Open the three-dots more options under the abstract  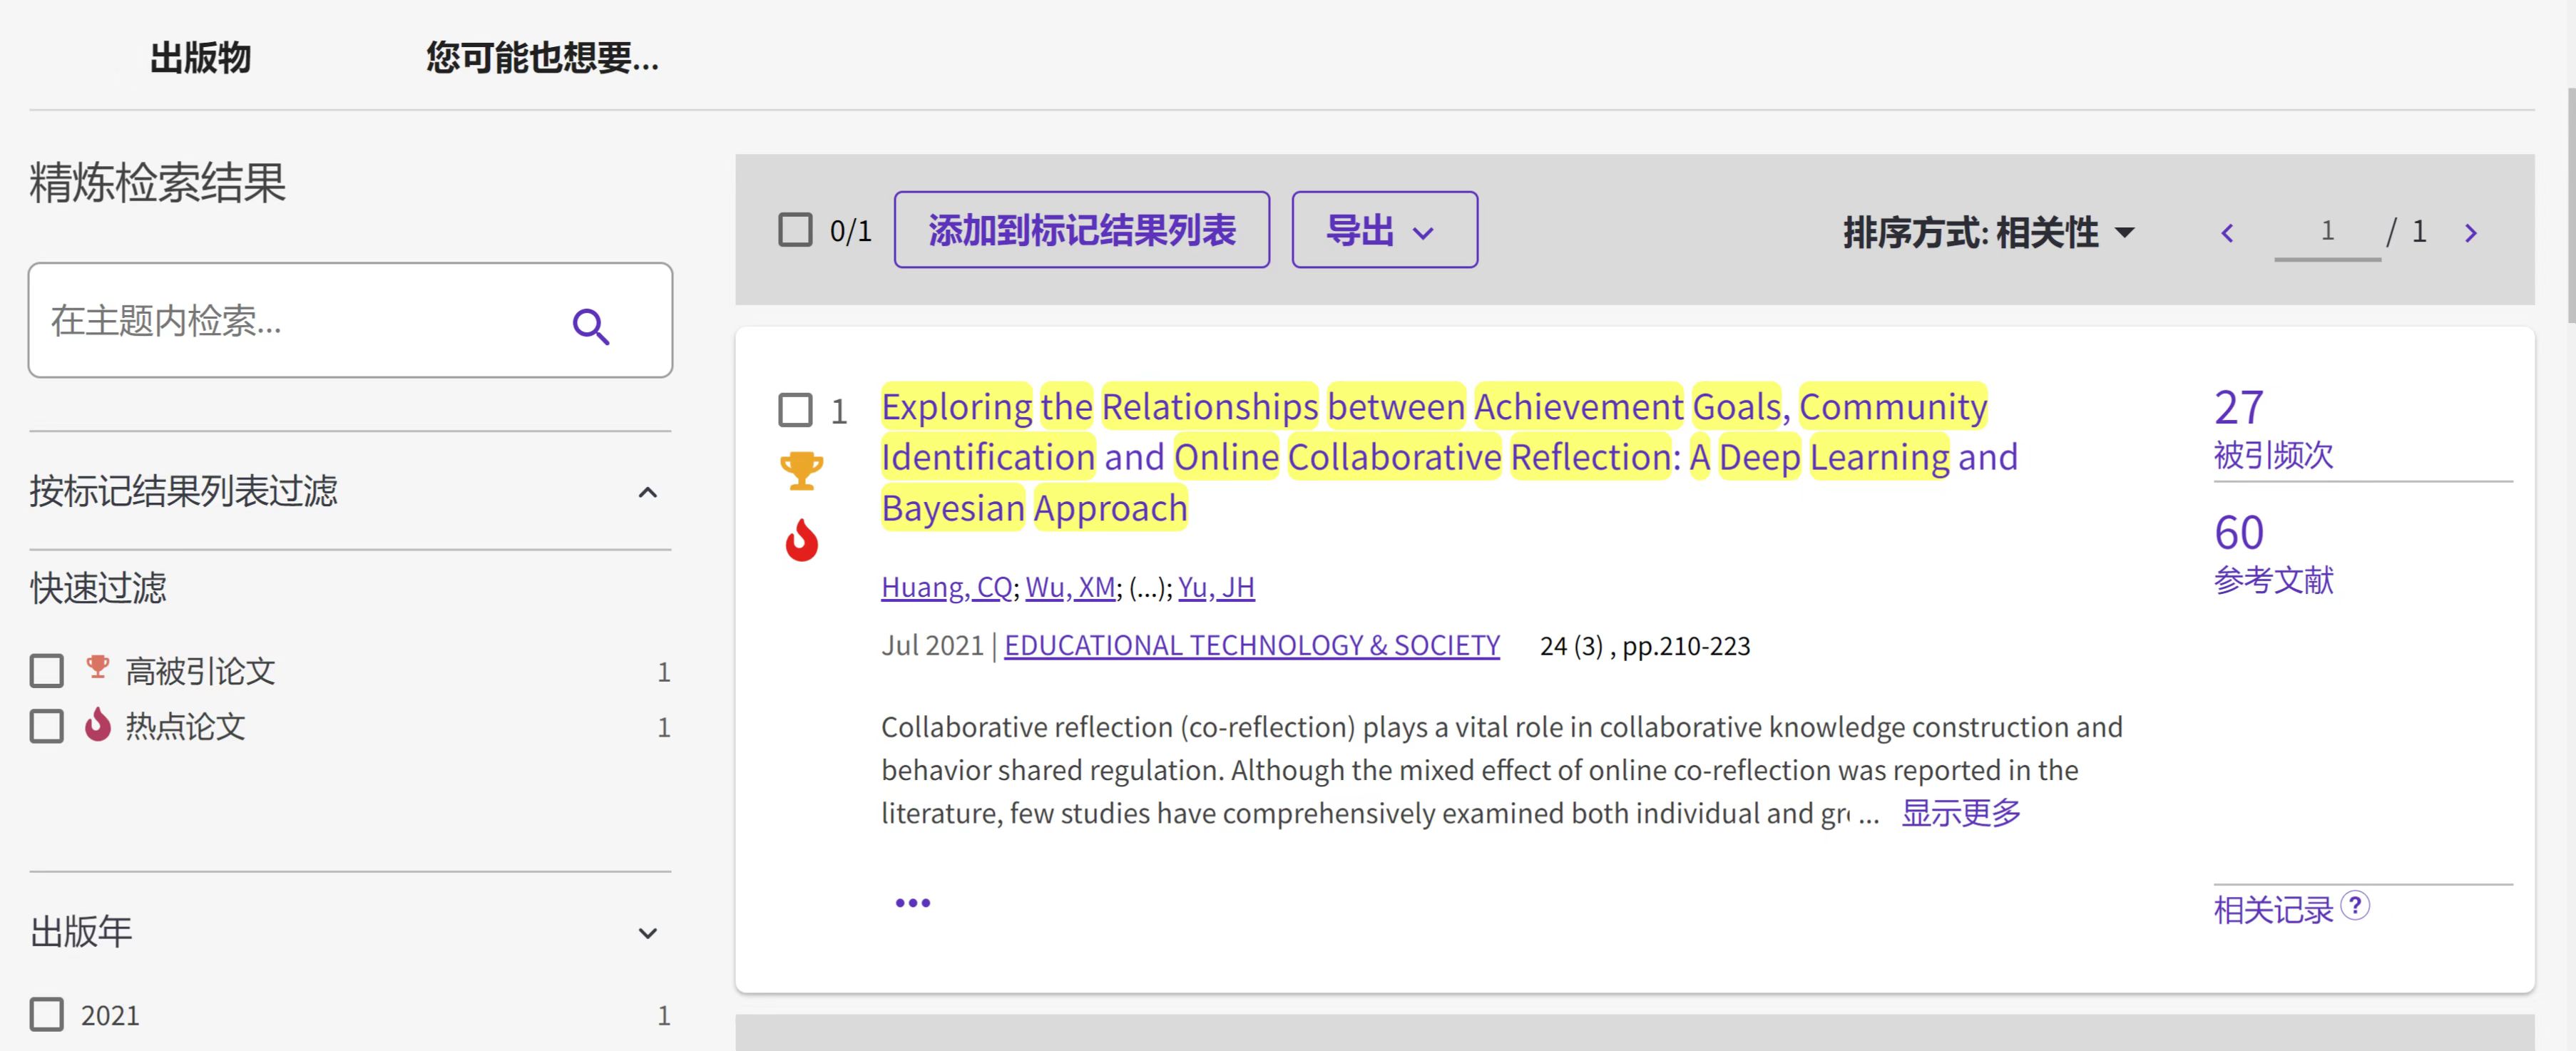tap(912, 903)
